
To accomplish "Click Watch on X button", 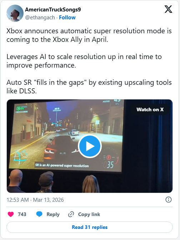I will coord(150,109).
